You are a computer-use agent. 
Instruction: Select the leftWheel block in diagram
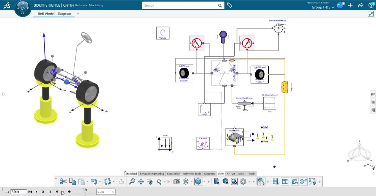tap(184, 73)
